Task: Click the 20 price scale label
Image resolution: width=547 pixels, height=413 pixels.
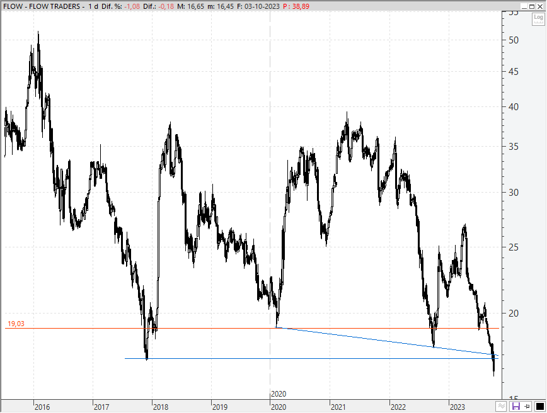Action: (514, 314)
